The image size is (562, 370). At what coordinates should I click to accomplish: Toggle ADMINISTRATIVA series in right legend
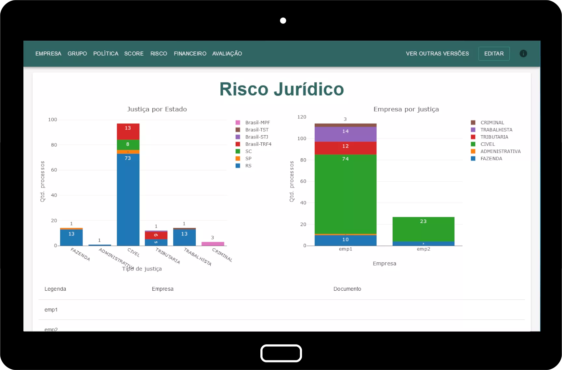coord(496,151)
